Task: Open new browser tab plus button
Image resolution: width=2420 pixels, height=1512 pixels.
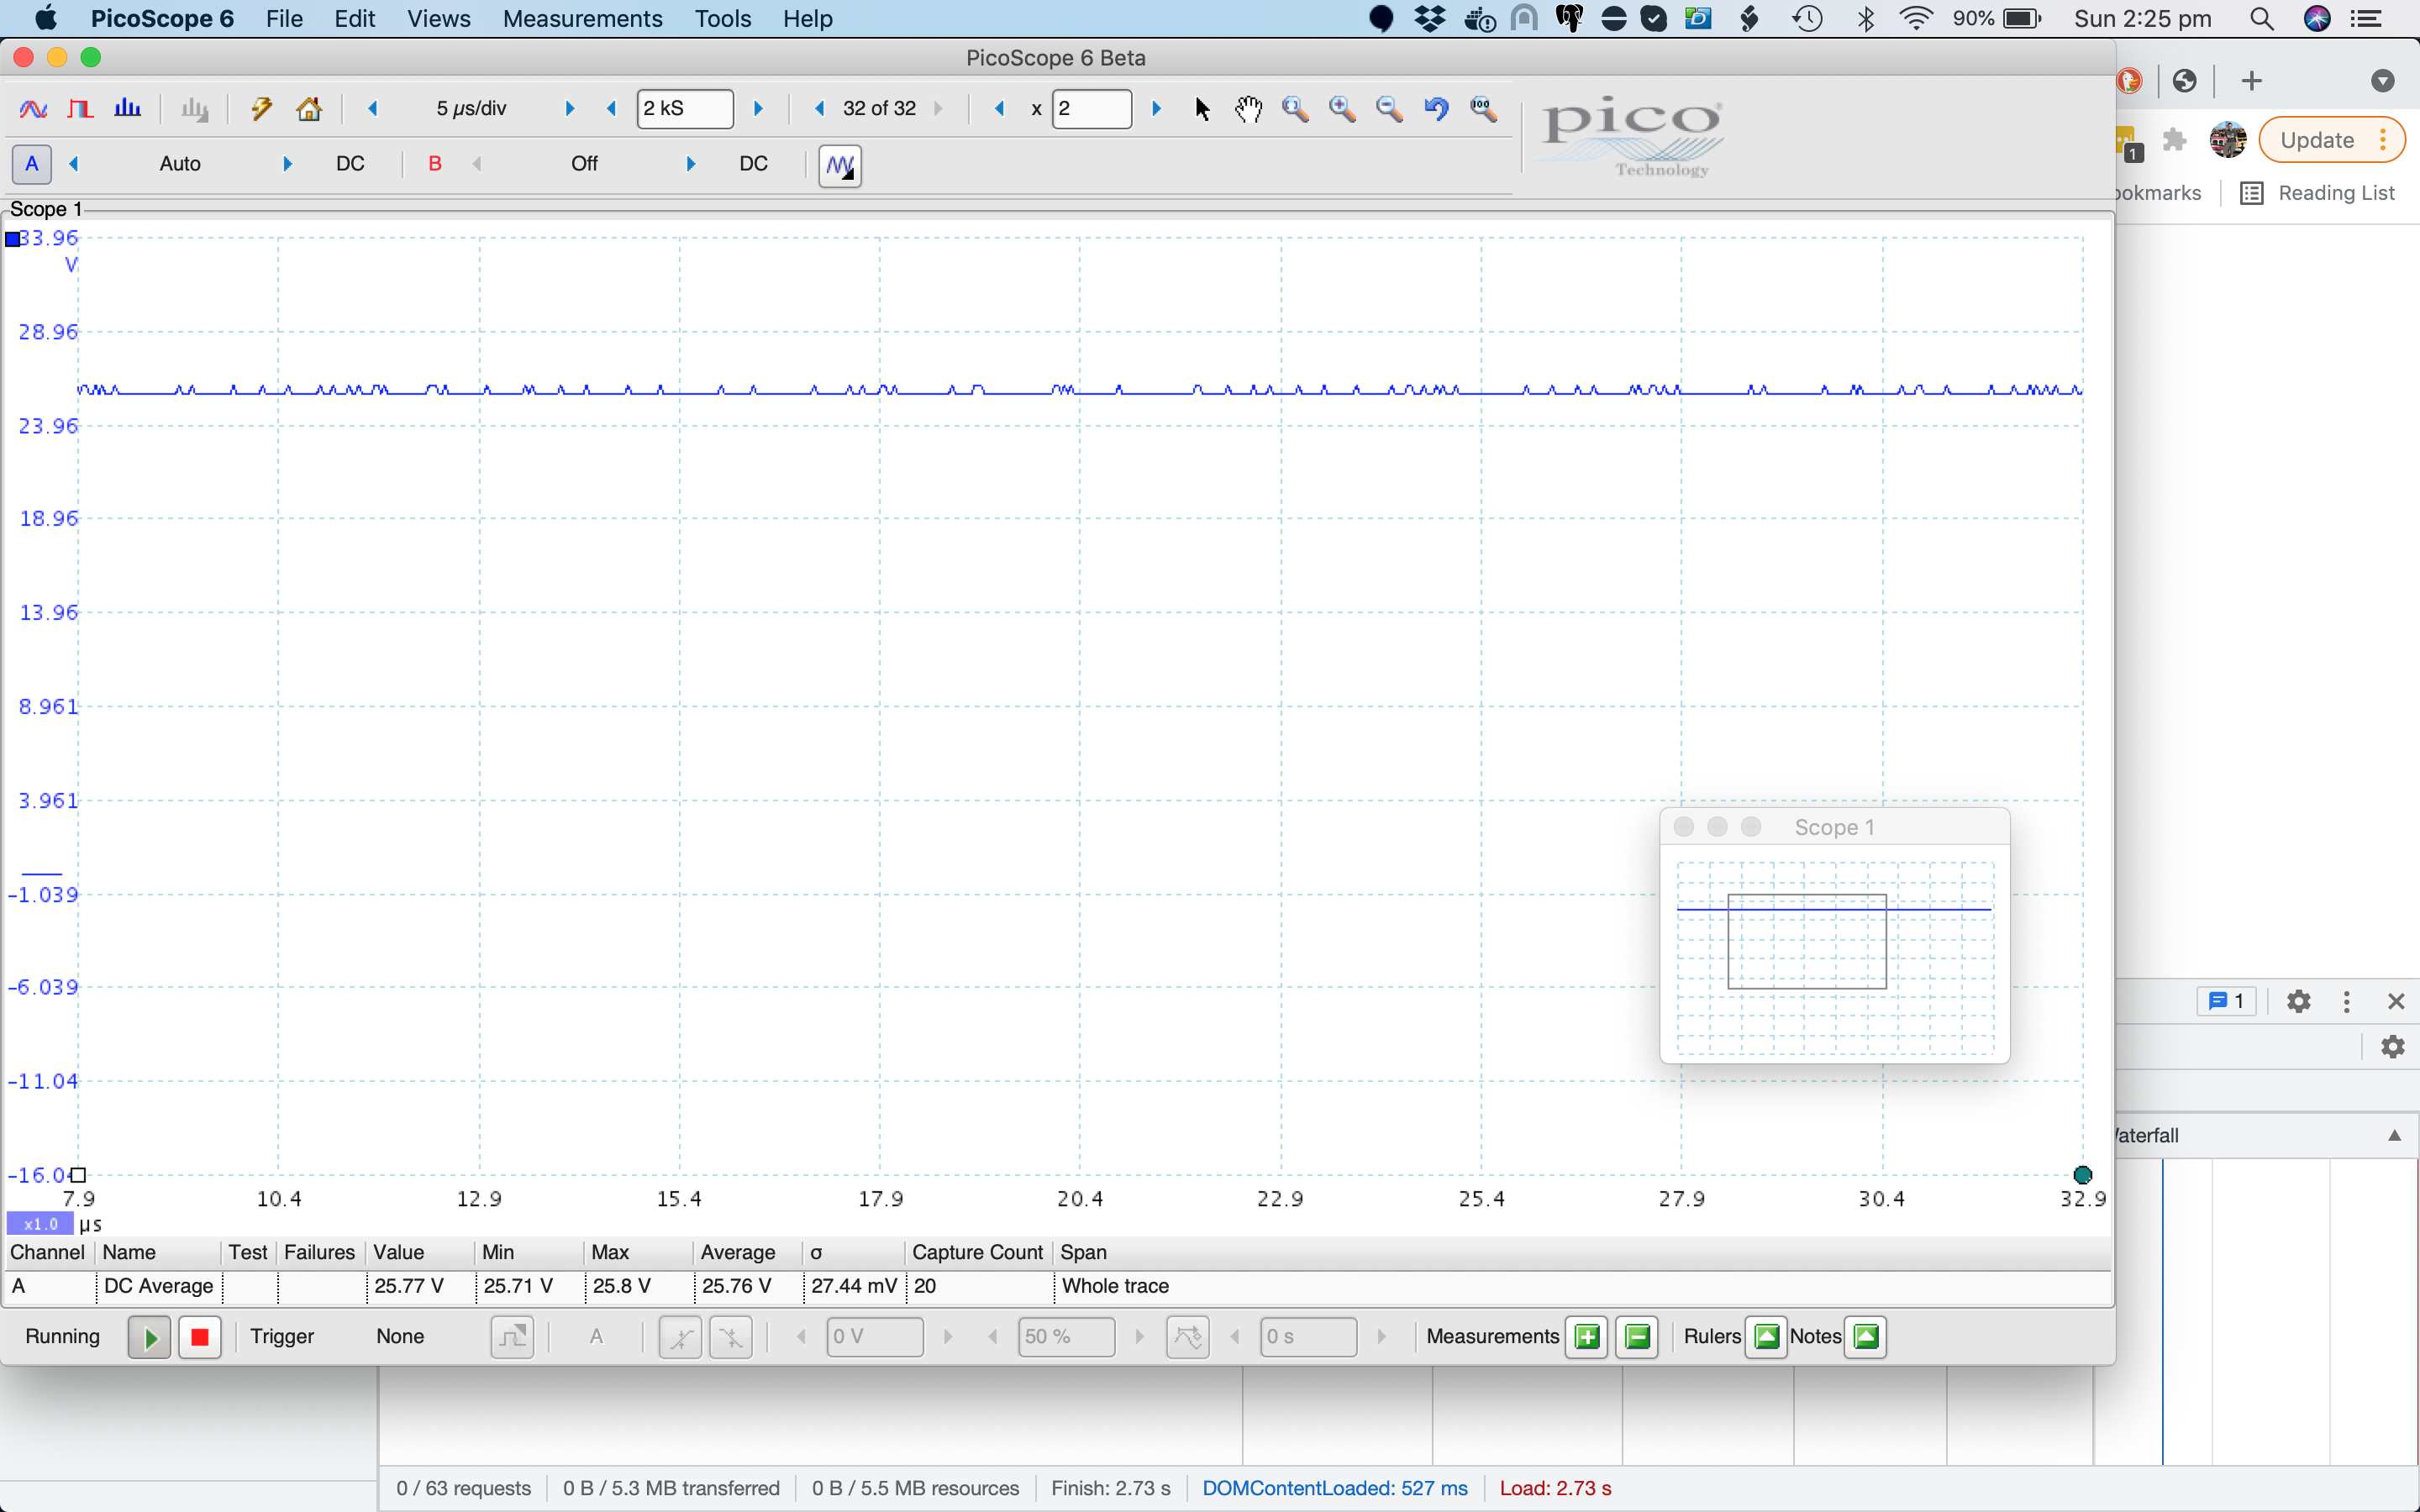Action: pyautogui.click(x=2251, y=81)
